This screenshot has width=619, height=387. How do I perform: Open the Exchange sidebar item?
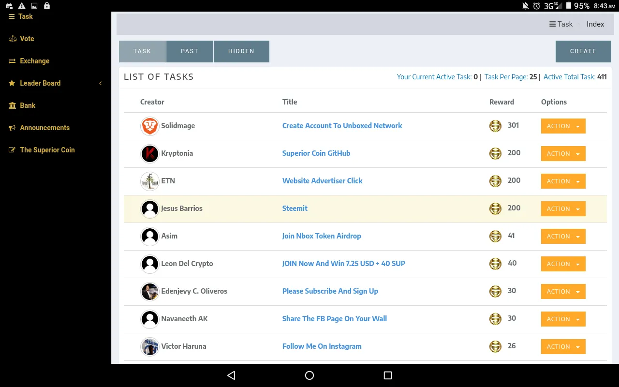(29, 61)
